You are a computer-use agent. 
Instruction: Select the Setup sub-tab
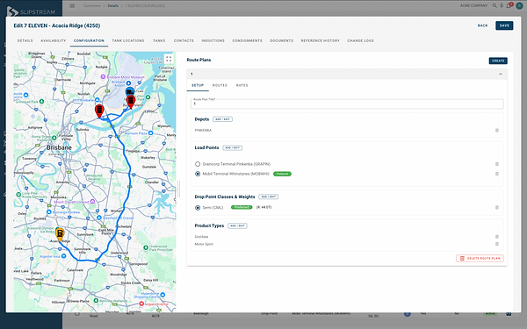click(x=198, y=85)
